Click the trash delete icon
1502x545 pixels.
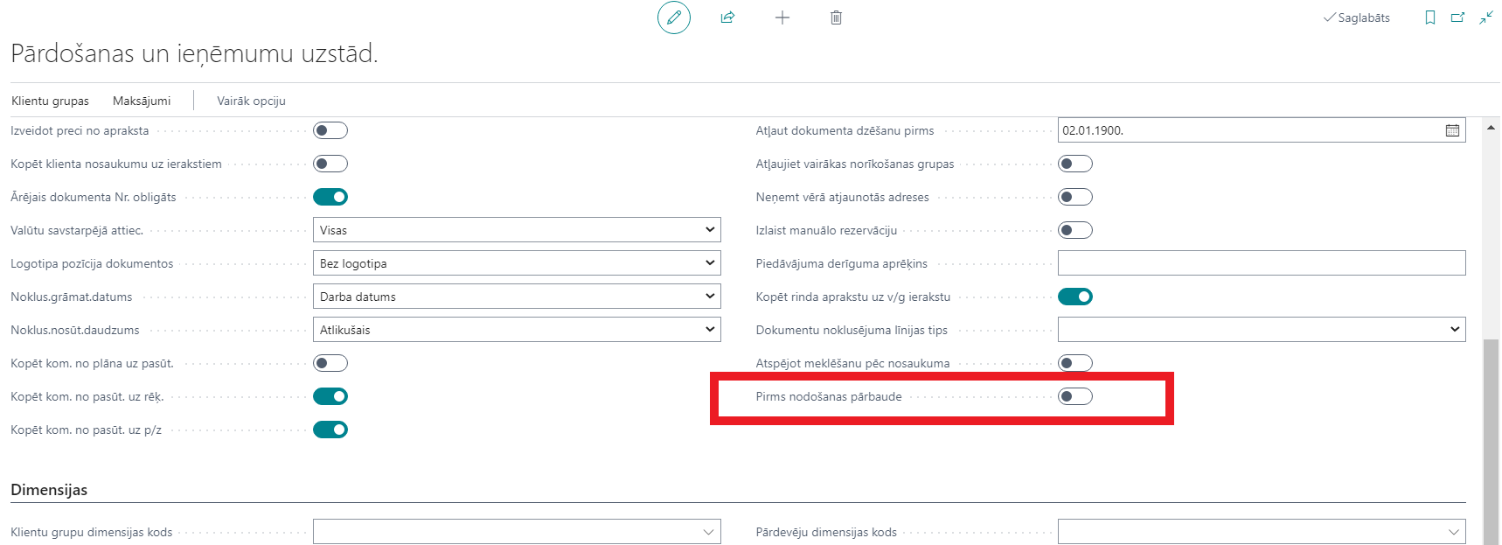836,17
